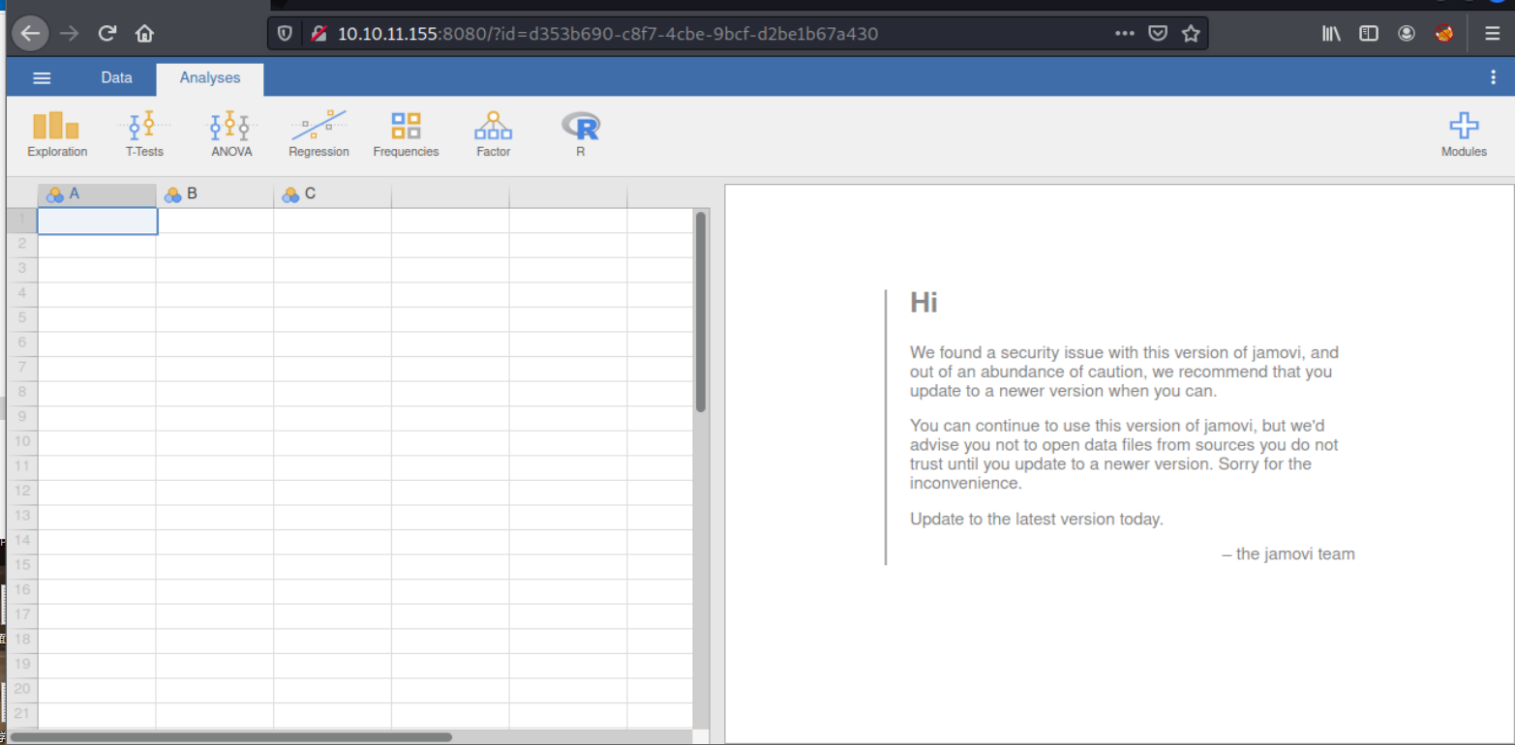The height and width of the screenshot is (745, 1515).
Task: Open the browser Library menu
Action: coord(1332,34)
